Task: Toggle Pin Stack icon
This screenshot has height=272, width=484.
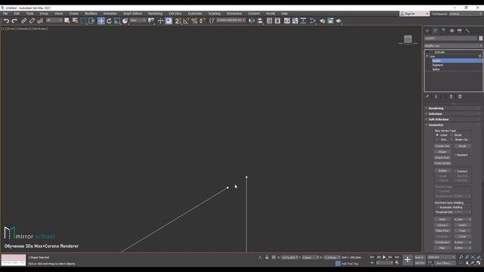Action: (x=427, y=97)
